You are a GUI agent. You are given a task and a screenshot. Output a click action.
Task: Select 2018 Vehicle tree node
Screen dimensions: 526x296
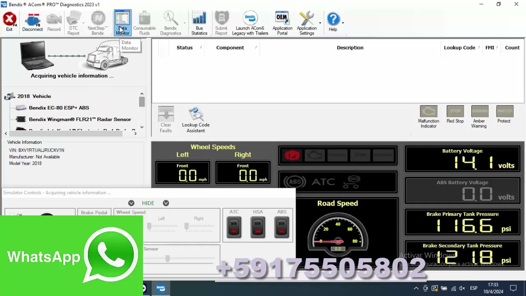(34, 96)
